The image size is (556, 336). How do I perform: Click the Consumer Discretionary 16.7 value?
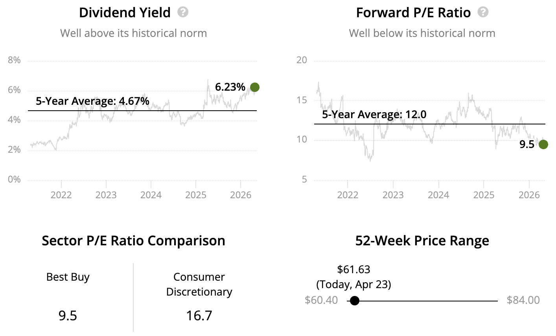click(x=199, y=316)
